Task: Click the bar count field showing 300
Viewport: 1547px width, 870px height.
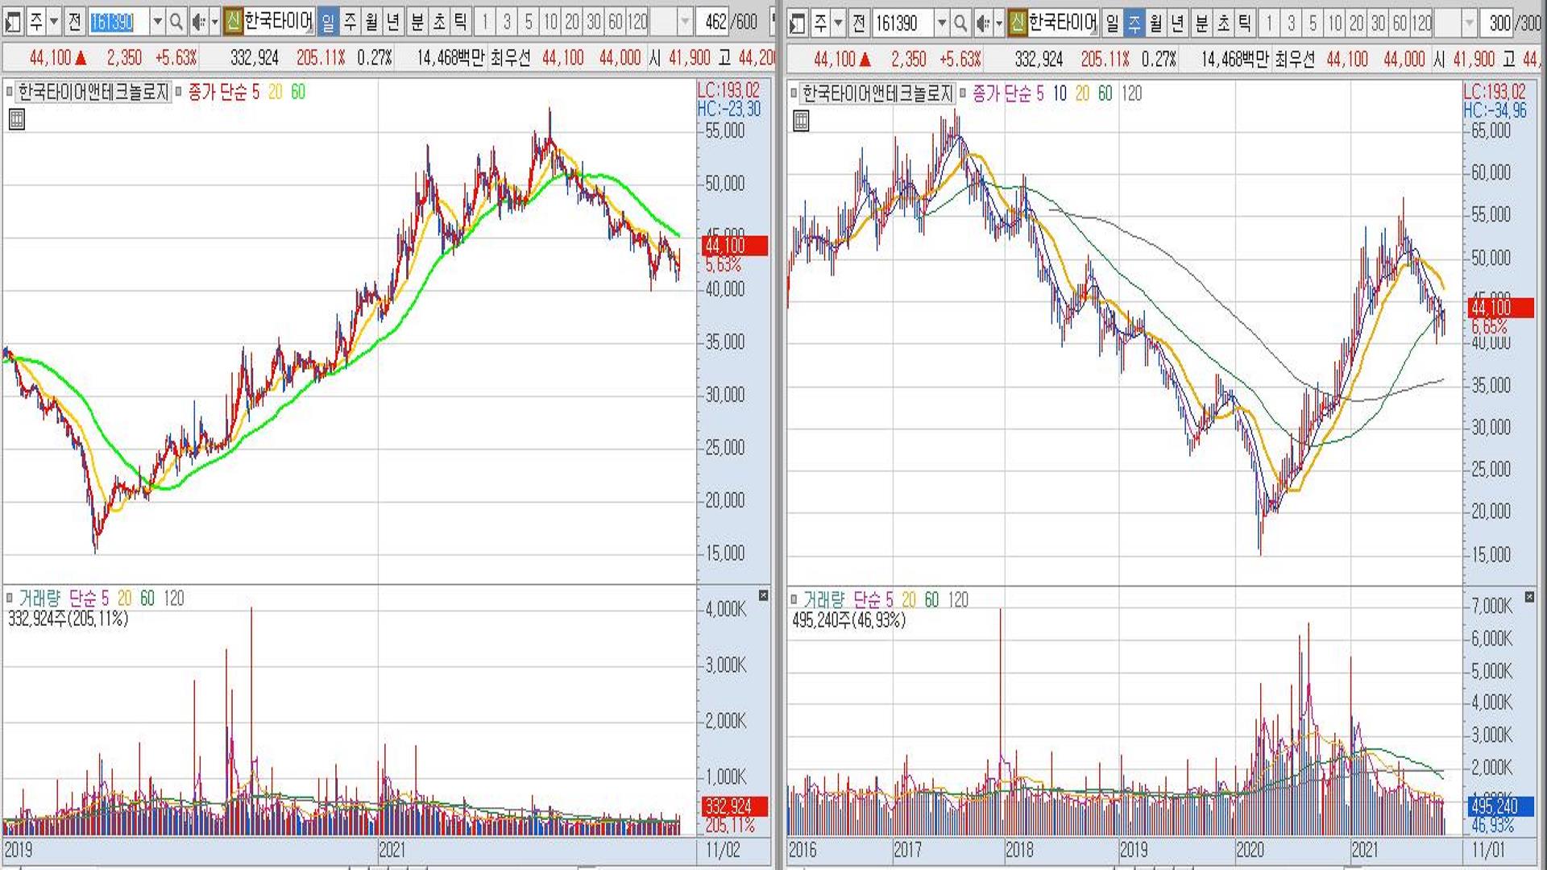Action: click(1498, 23)
